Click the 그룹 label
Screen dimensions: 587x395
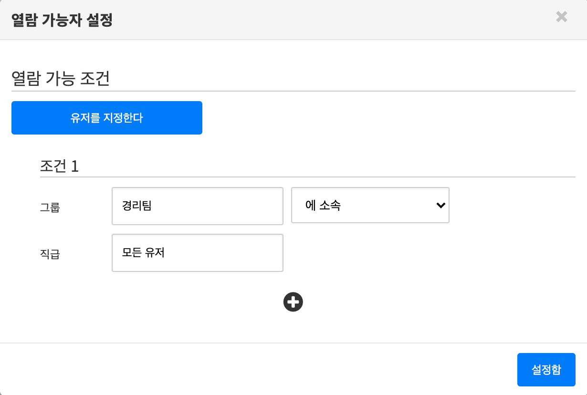[50, 208]
